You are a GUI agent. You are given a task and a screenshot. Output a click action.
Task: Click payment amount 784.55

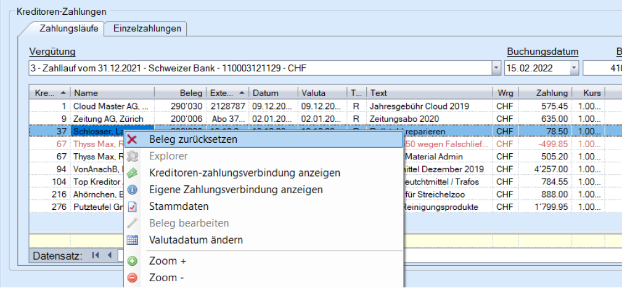click(x=554, y=182)
